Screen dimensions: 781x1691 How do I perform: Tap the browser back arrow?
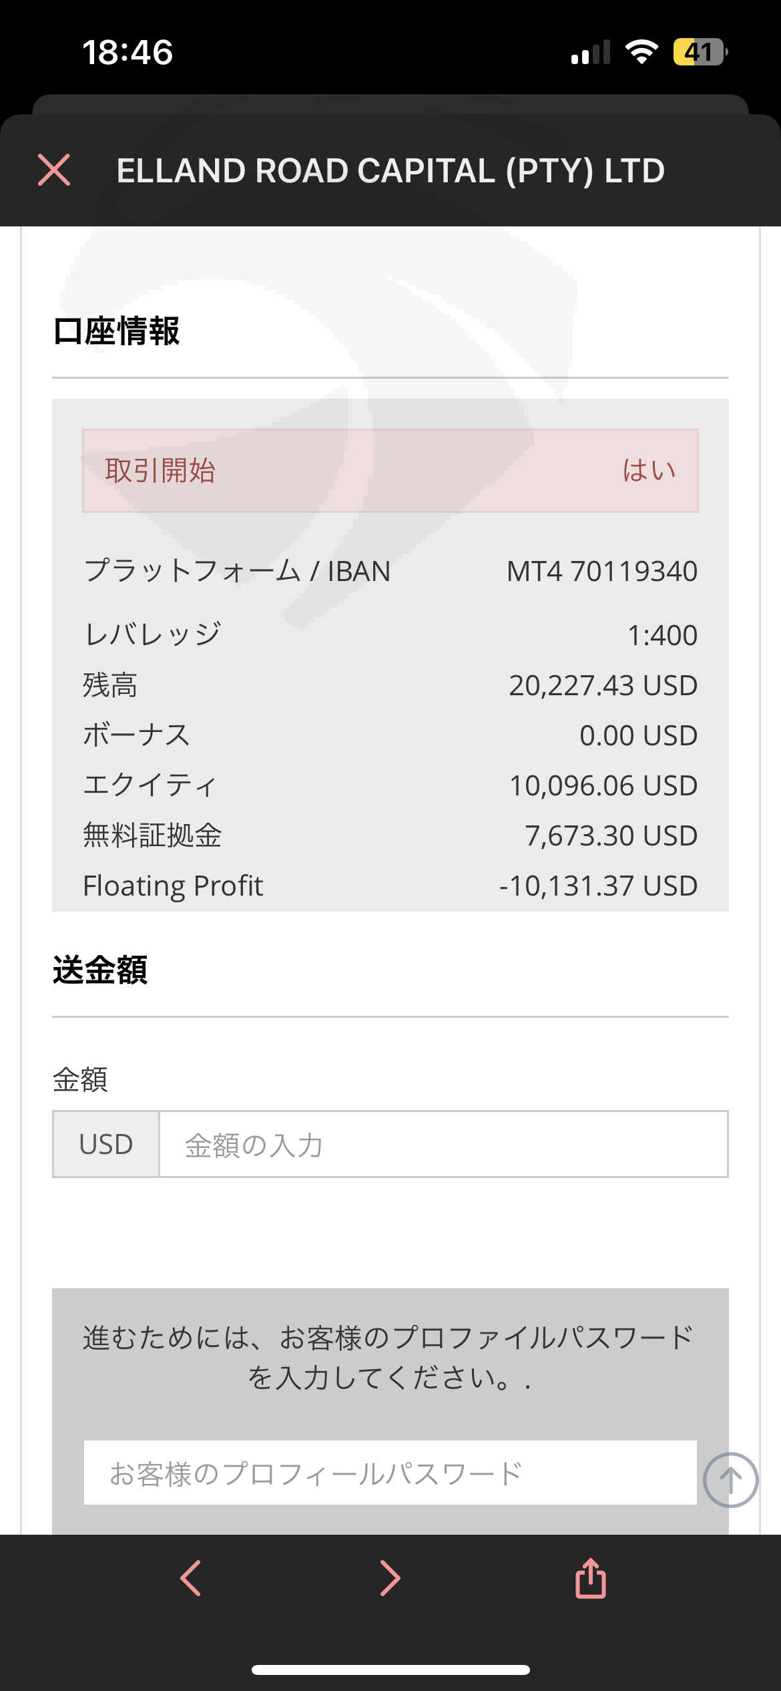pos(191,1578)
